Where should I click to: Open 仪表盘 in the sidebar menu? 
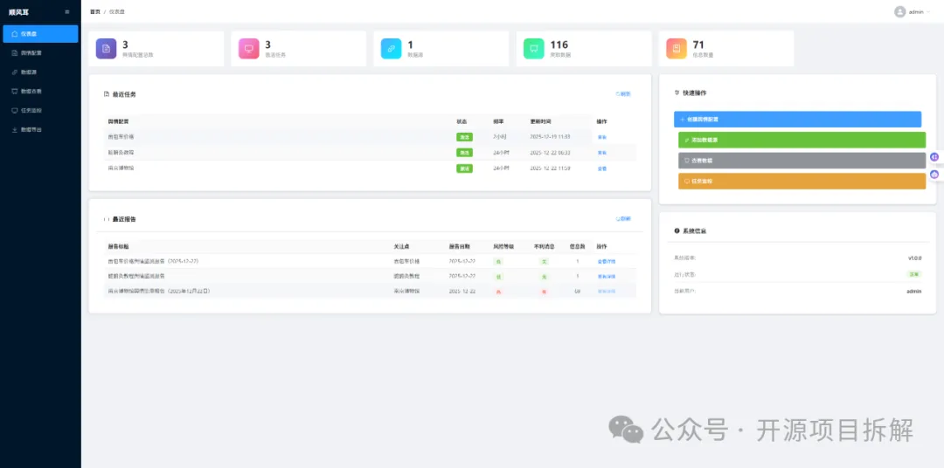pos(40,34)
